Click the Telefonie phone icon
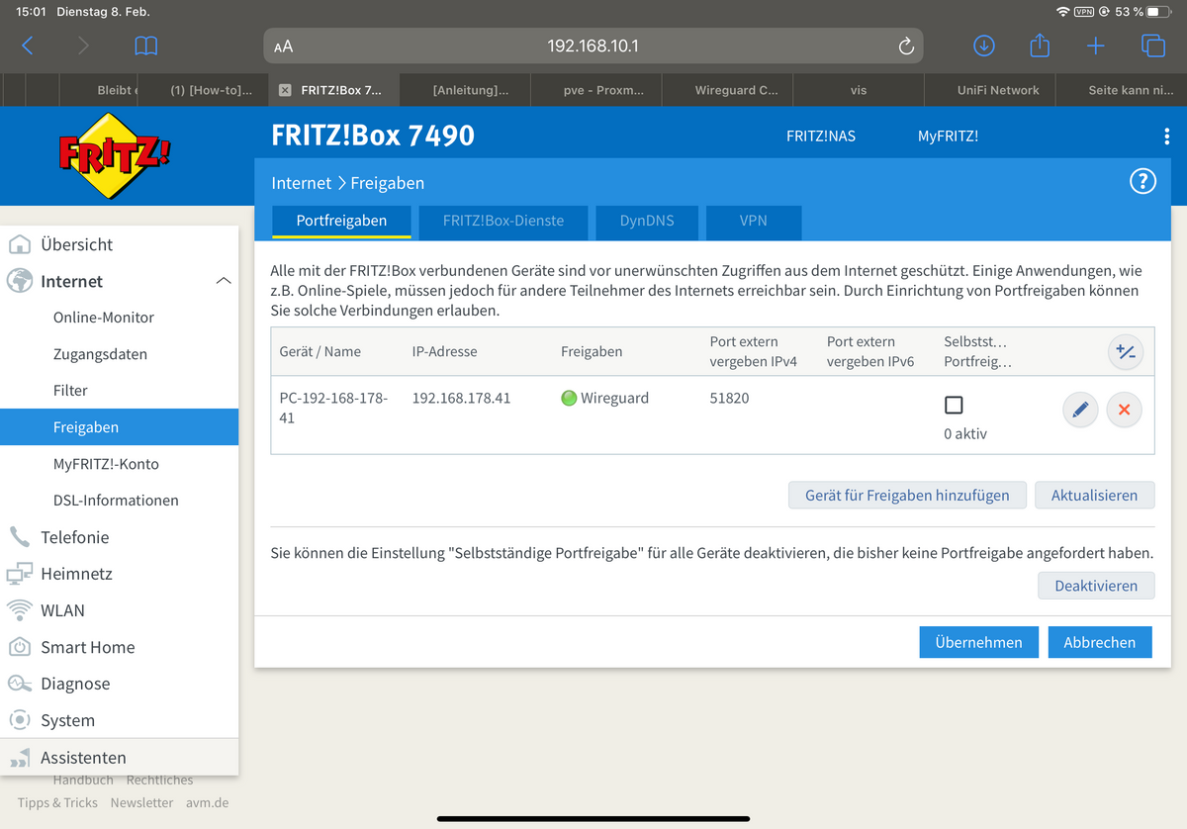This screenshot has width=1187, height=829. (x=20, y=537)
